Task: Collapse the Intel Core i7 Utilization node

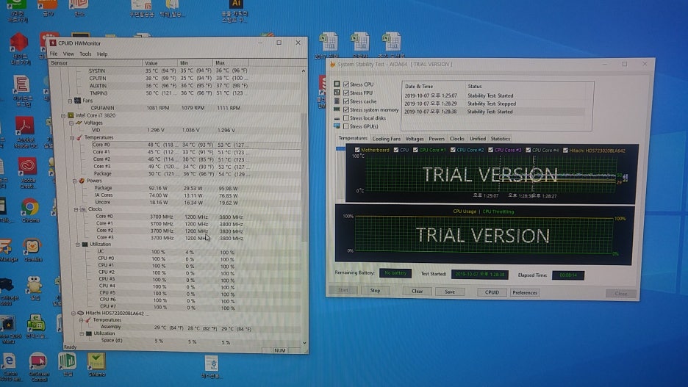Action: 78,245
